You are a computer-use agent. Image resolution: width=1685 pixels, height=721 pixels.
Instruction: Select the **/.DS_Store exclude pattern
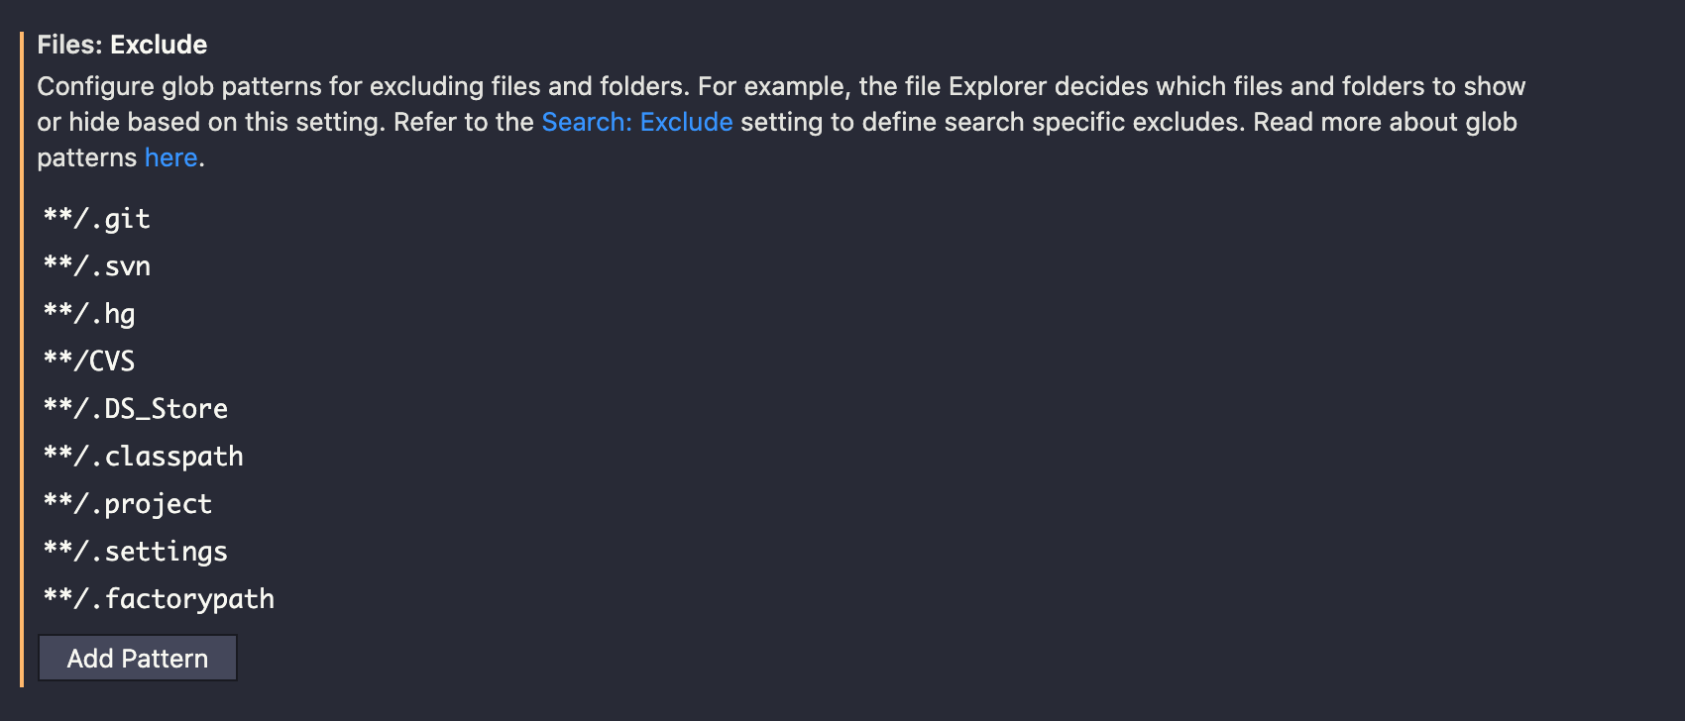[x=135, y=408]
